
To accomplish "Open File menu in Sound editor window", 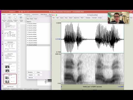I will click(53, 18).
